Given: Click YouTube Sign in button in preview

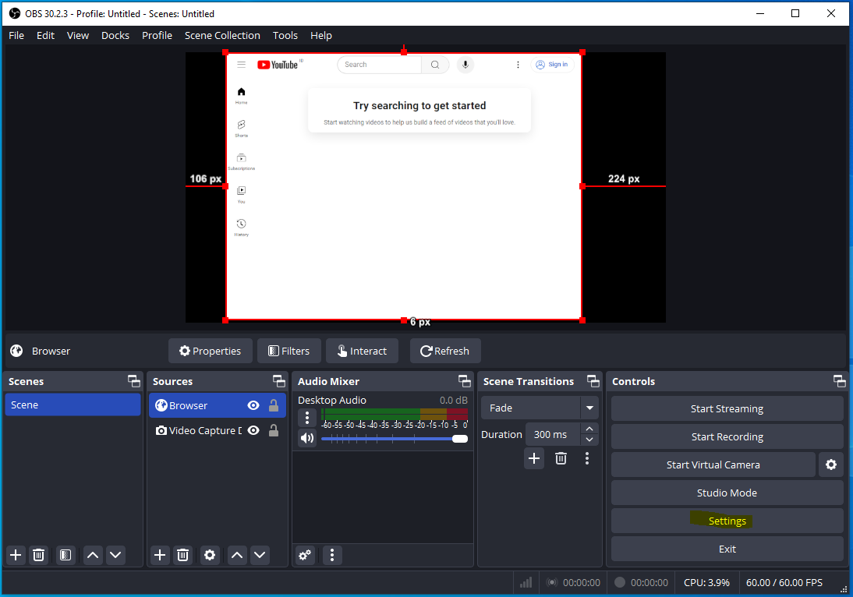Looking at the screenshot, I should click(552, 65).
